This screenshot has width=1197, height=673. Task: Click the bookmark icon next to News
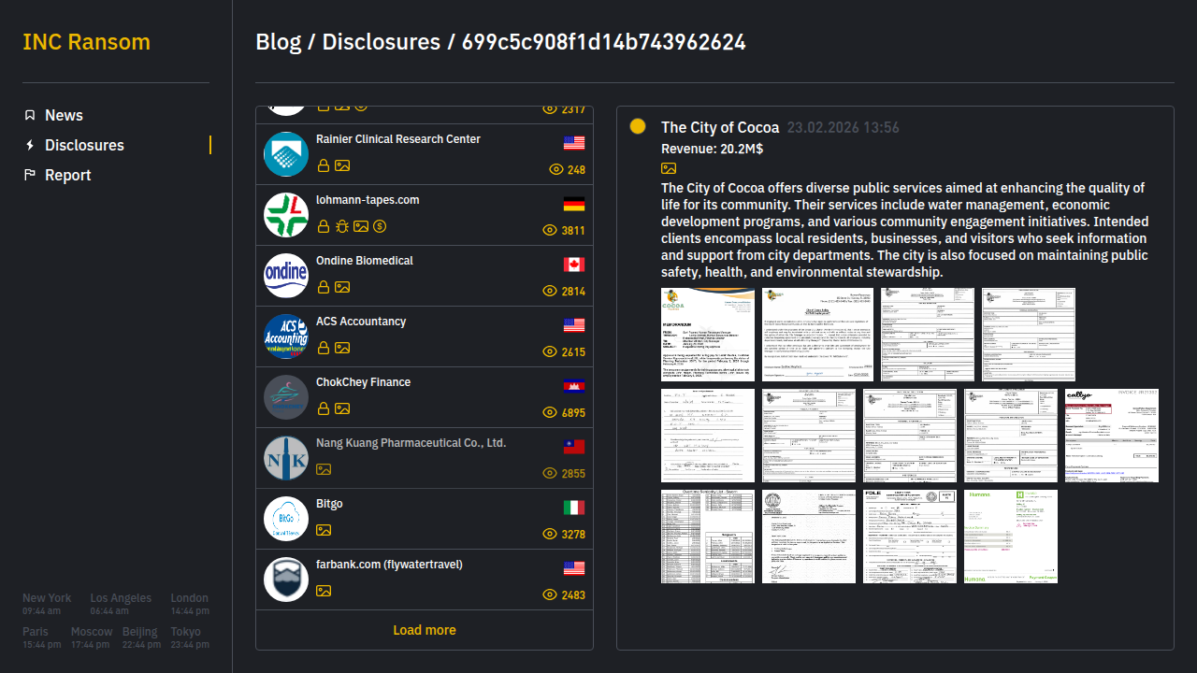coord(30,115)
